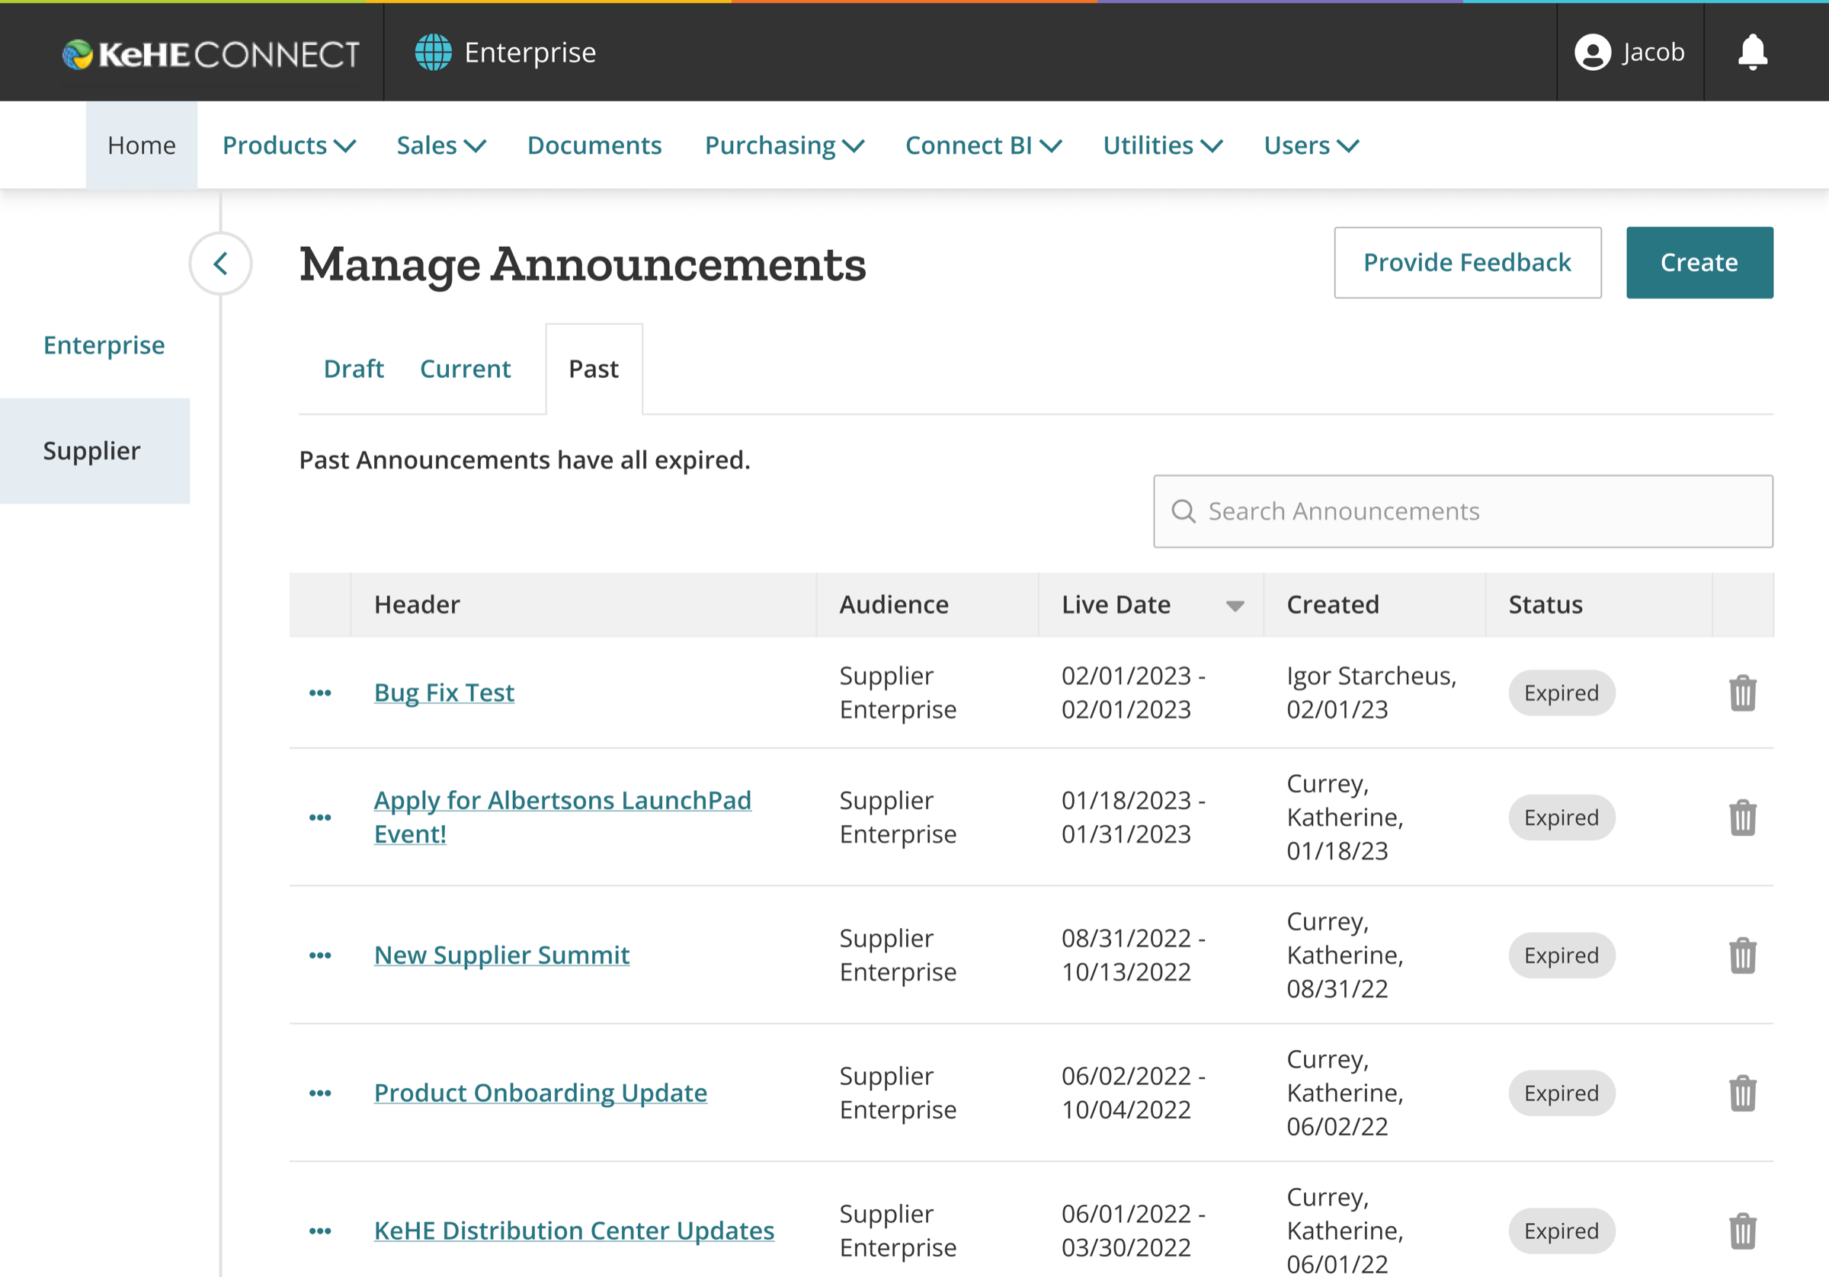Delete the New Supplier Summit announcement

point(1743,955)
